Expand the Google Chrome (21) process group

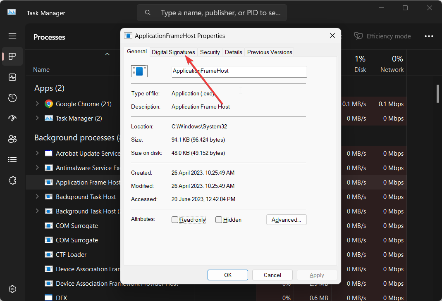coord(37,104)
